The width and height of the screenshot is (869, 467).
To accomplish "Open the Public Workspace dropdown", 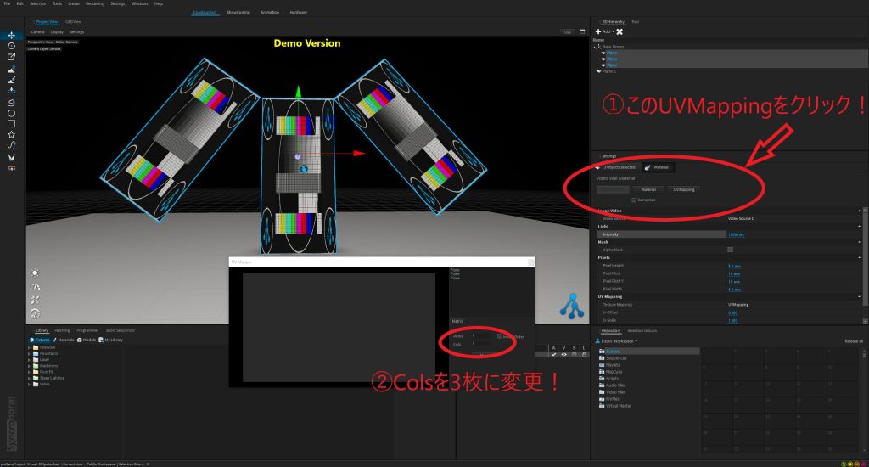I will click(x=616, y=341).
